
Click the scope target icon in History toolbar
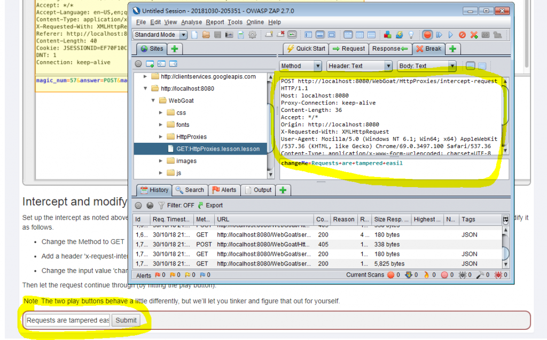click(138, 205)
